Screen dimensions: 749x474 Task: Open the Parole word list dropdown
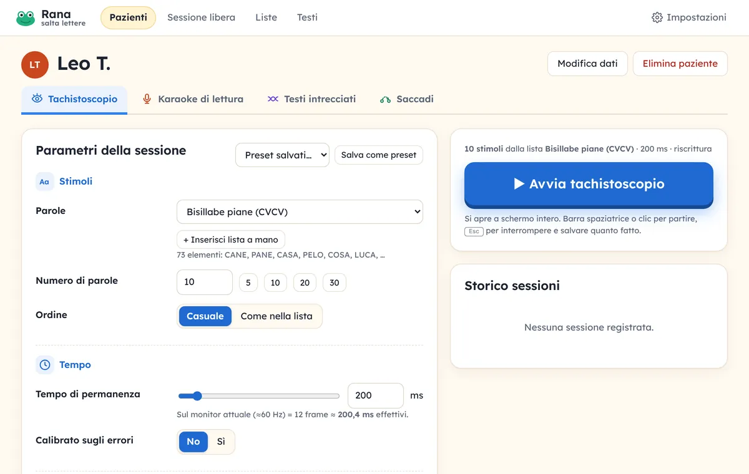pyautogui.click(x=300, y=212)
